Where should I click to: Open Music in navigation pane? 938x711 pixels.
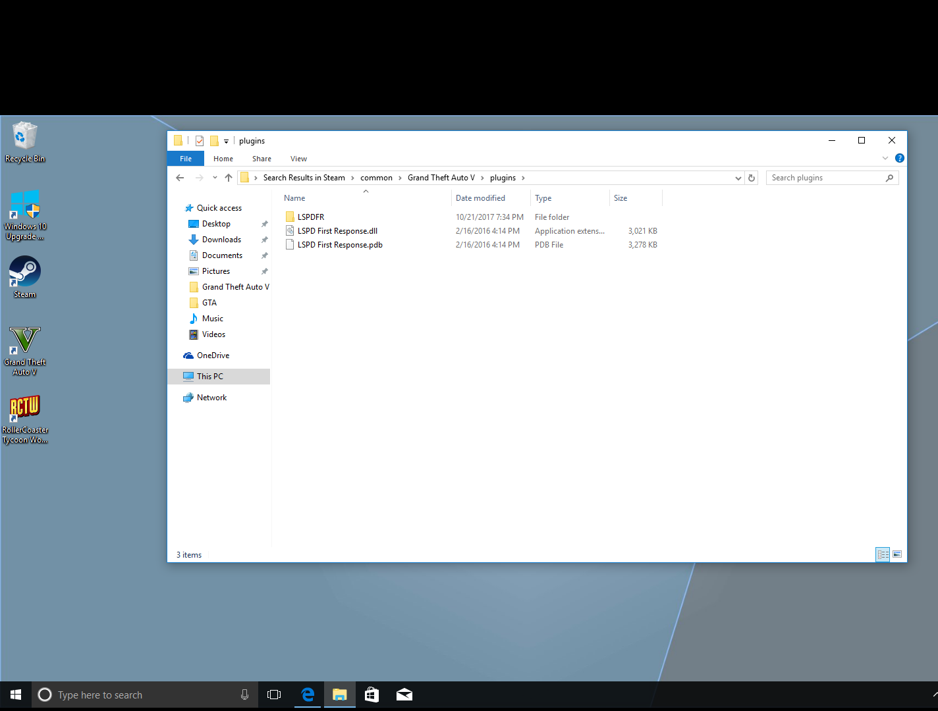tap(213, 319)
